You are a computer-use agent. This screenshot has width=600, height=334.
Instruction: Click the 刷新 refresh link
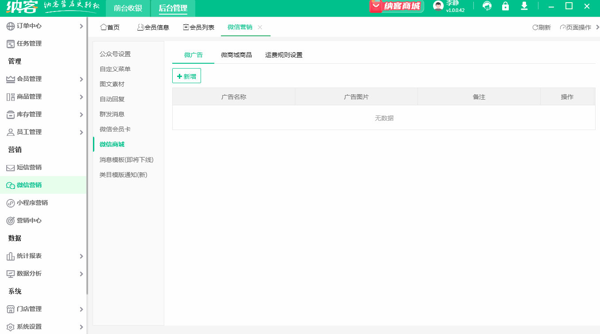(x=542, y=27)
